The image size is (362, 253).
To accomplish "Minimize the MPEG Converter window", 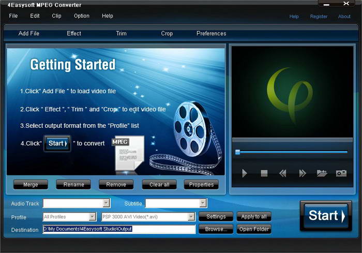I will (x=326, y=4).
